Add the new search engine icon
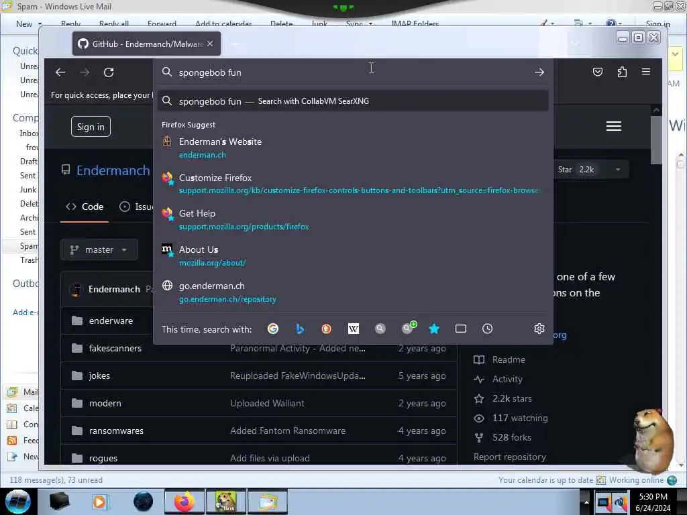 pyautogui.click(x=409, y=327)
